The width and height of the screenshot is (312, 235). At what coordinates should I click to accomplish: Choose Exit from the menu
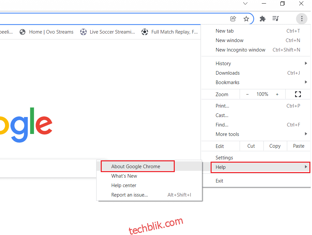(256, 181)
